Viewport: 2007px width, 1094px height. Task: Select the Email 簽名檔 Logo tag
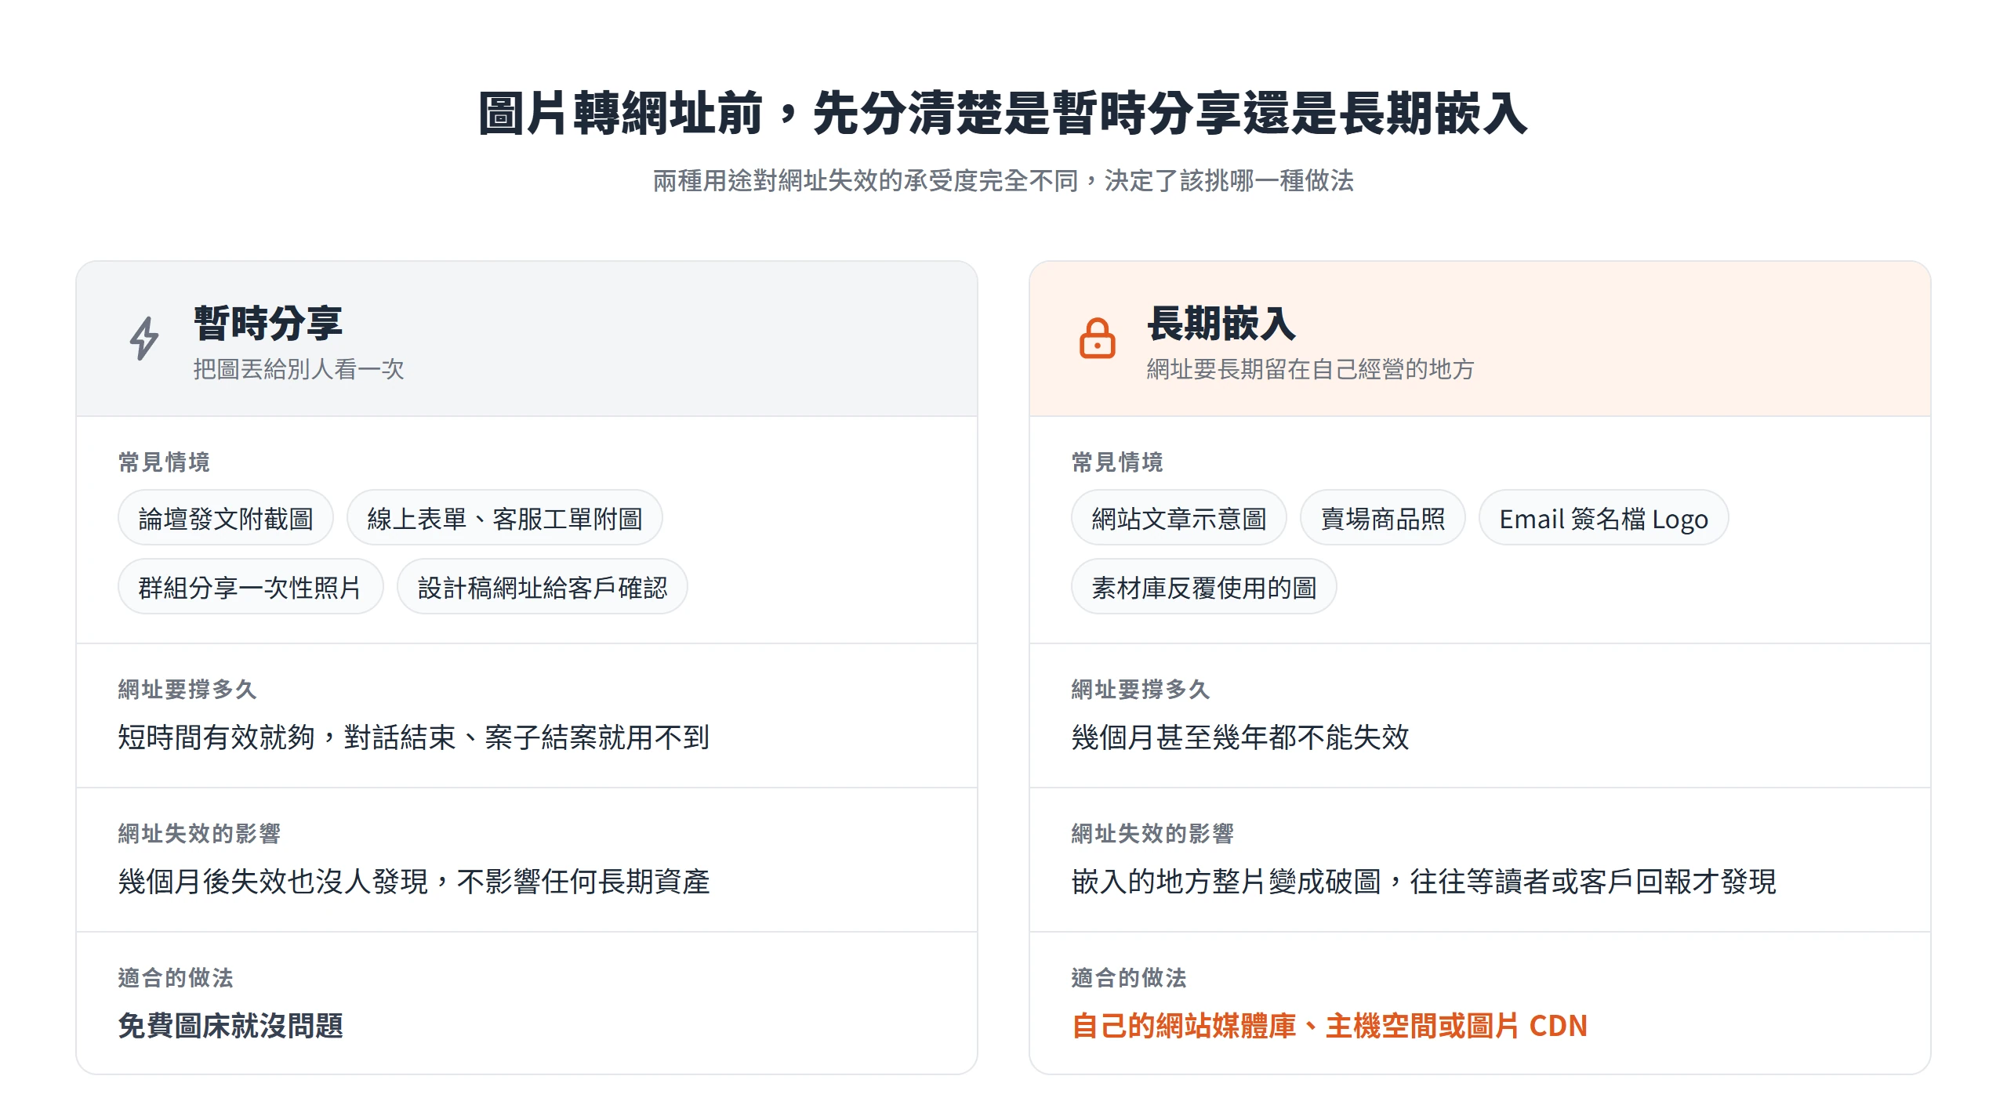1604,518
